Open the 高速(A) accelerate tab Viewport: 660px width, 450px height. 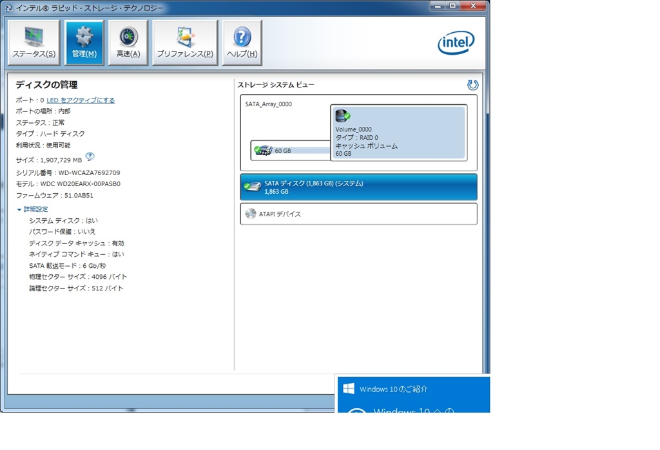[x=128, y=43]
